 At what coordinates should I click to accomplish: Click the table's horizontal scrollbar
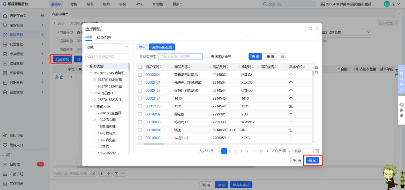point(154,144)
